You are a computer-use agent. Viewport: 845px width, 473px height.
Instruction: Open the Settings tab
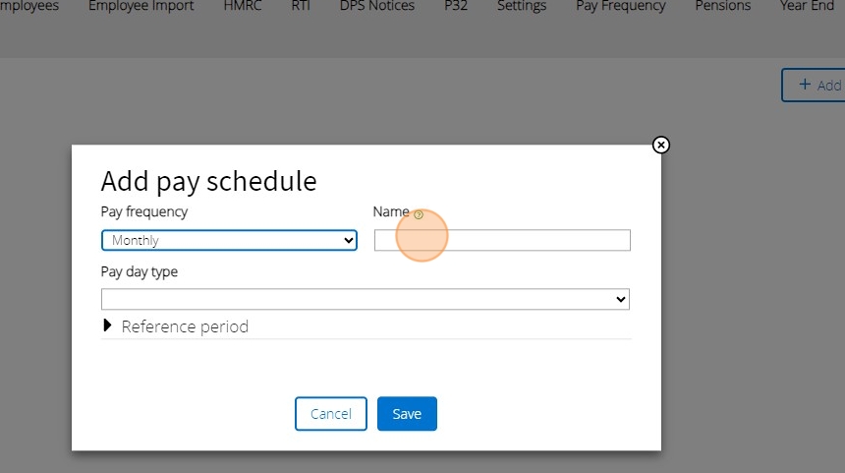click(x=522, y=6)
